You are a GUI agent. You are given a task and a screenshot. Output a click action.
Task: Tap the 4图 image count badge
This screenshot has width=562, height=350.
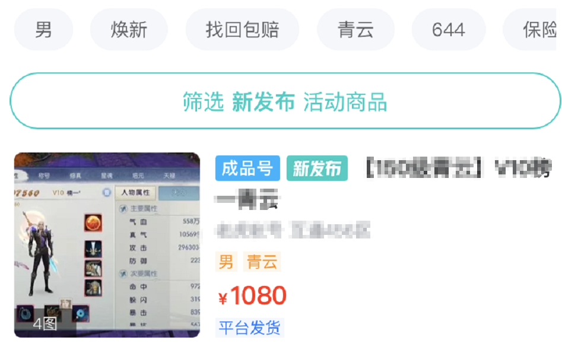(45, 324)
